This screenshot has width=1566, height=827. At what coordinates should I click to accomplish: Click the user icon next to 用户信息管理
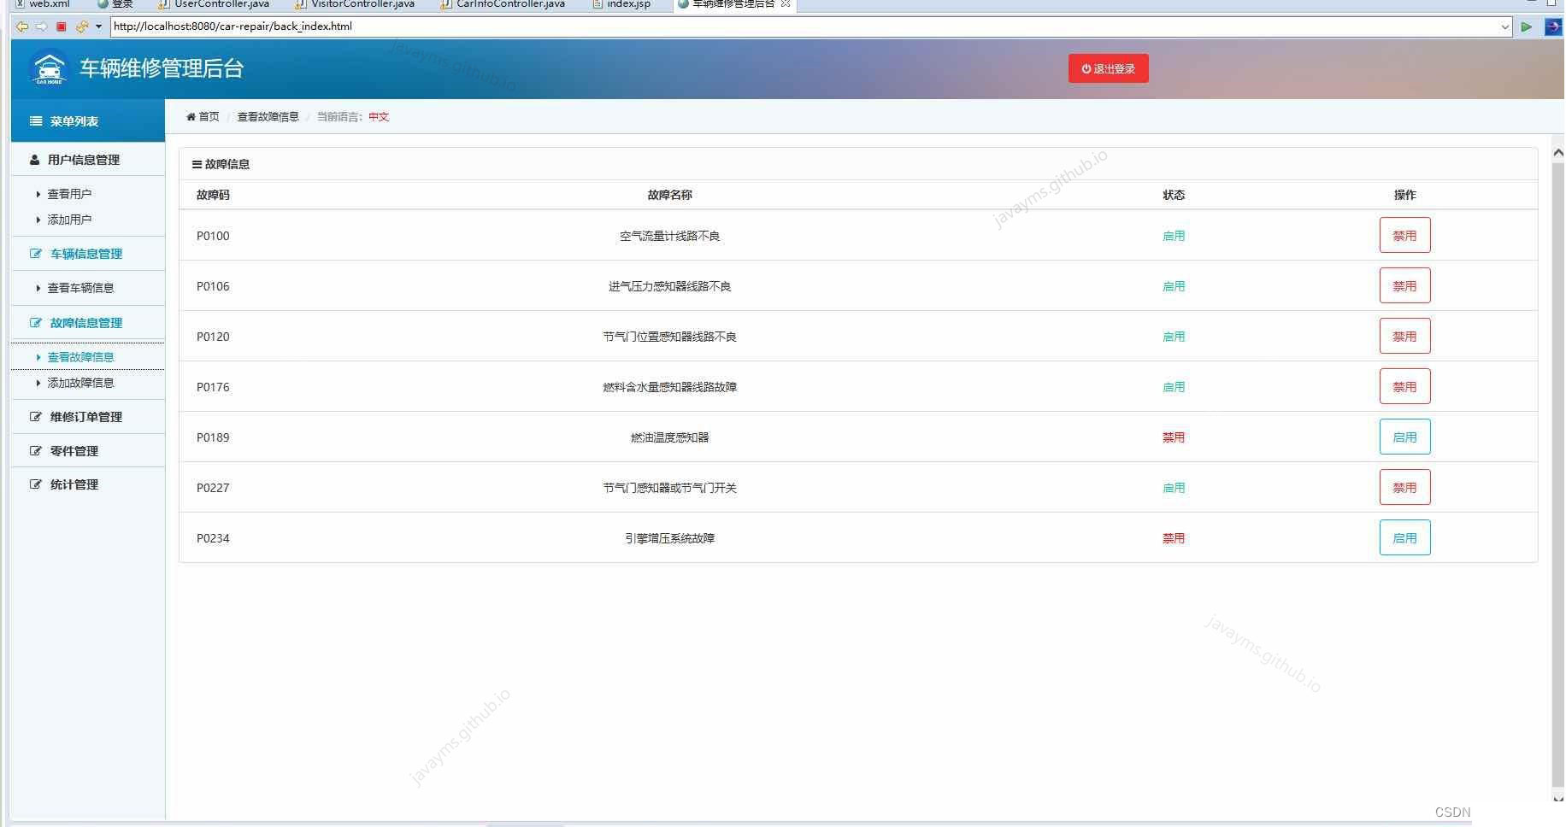(33, 160)
